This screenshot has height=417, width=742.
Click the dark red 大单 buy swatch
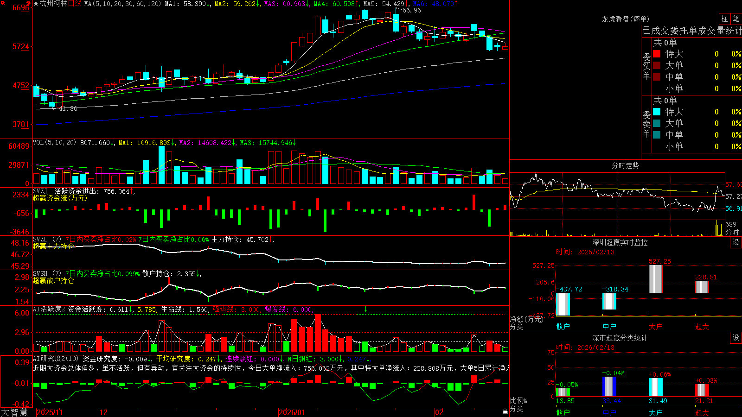click(657, 65)
